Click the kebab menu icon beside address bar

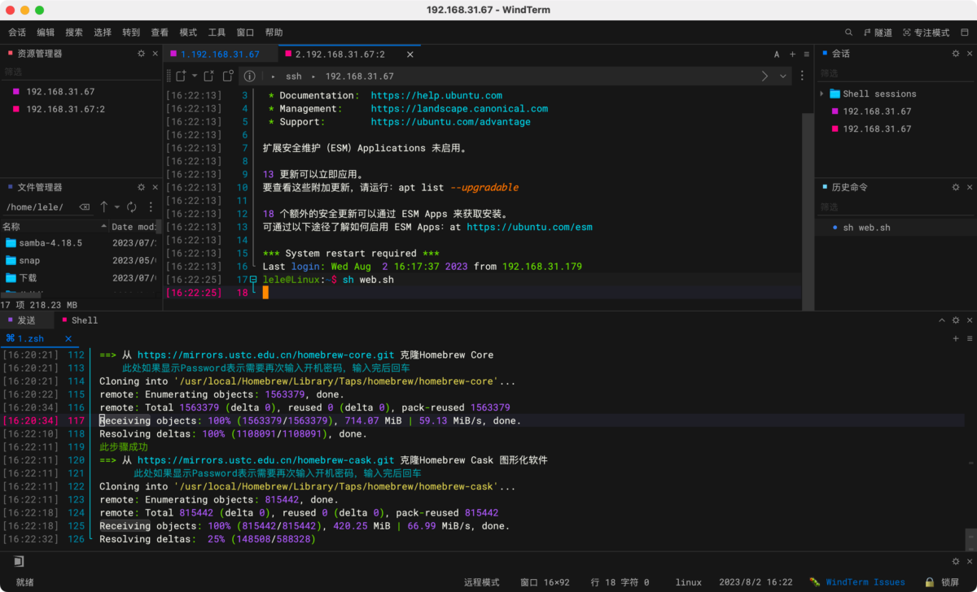click(x=803, y=76)
